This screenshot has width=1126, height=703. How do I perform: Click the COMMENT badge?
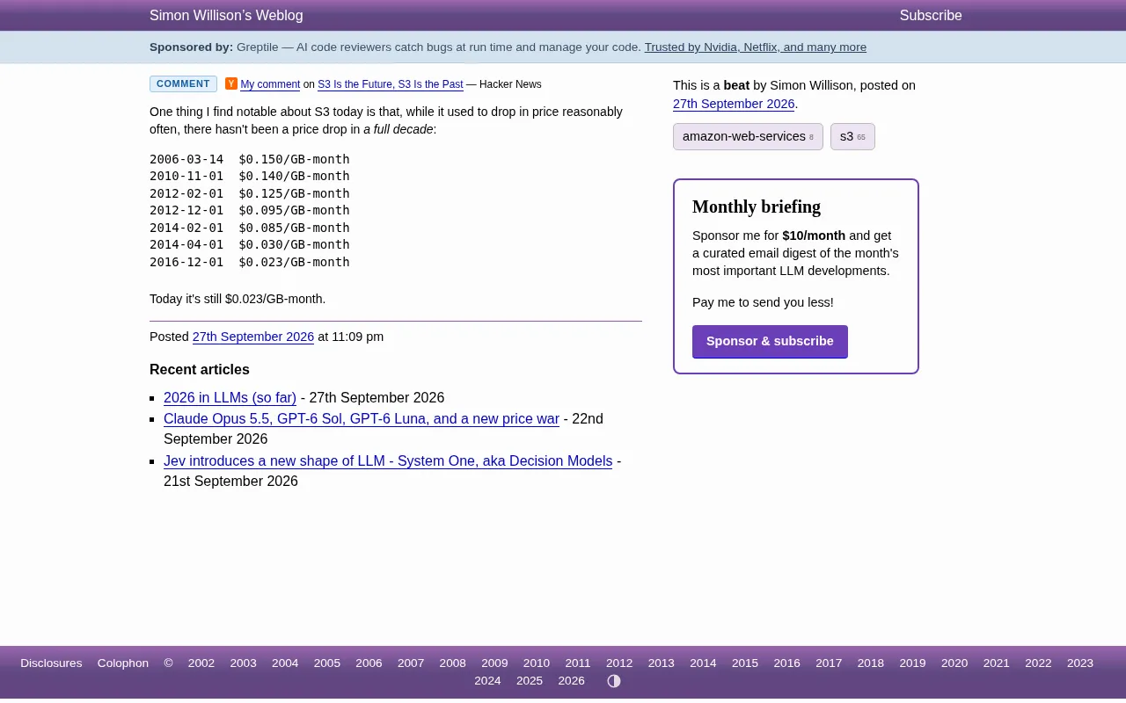tap(183, 84)
